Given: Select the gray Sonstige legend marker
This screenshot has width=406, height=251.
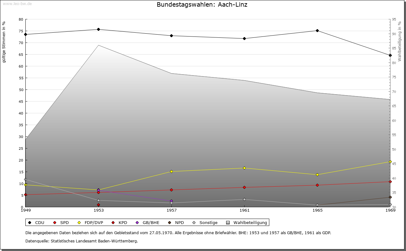Looking at the screenshot, I should pyautogui.click(x=194, y=223).
